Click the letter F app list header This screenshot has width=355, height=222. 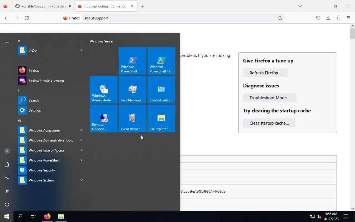19,61
